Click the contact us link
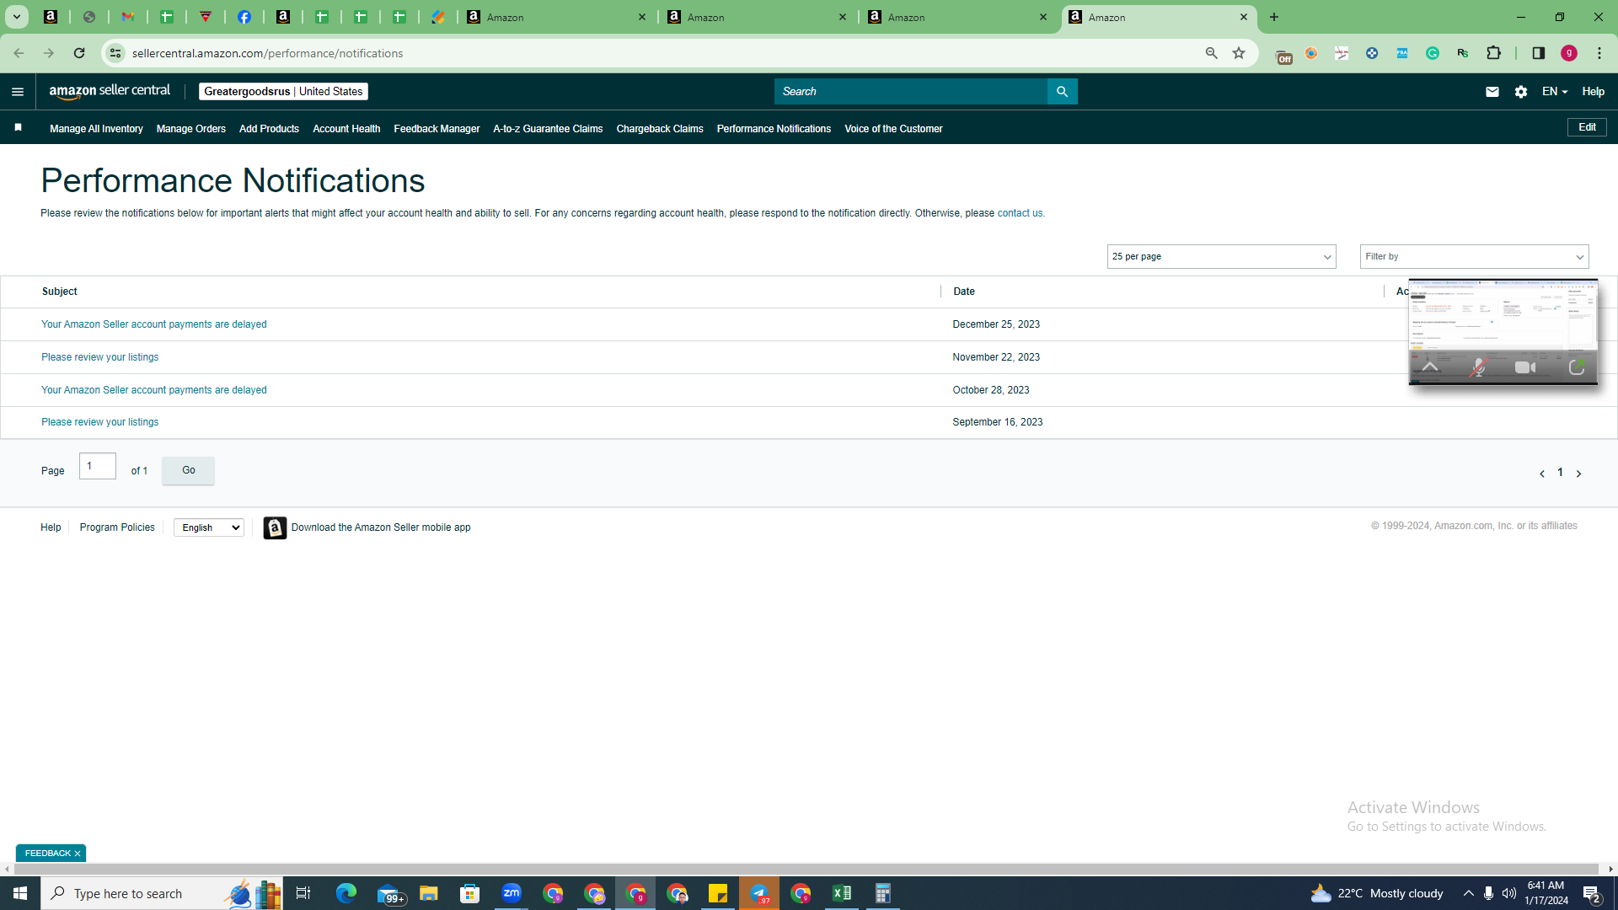Viewport: 1618px width, 910px height. click(x=1020, y=213)
